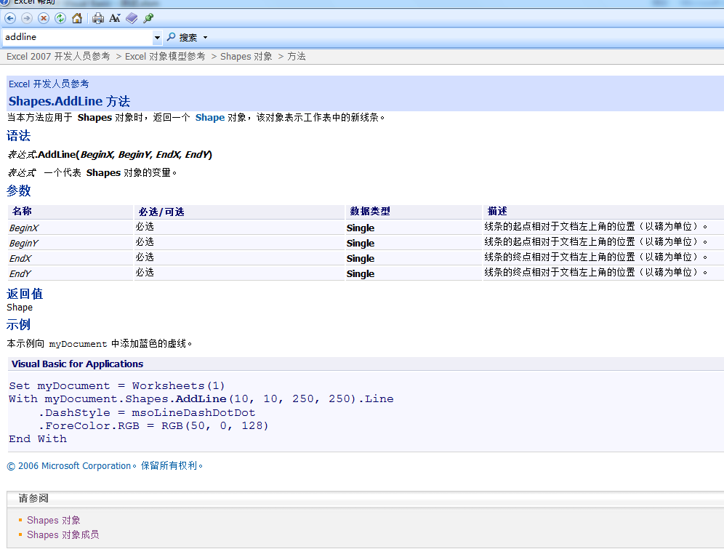Click the 返回值 section heading
The image size is (724, 549).
point(25,294)
